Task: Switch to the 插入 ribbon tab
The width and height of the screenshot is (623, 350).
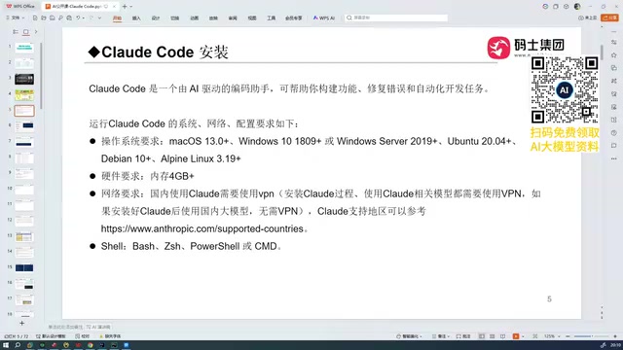Action: point(136,18)
